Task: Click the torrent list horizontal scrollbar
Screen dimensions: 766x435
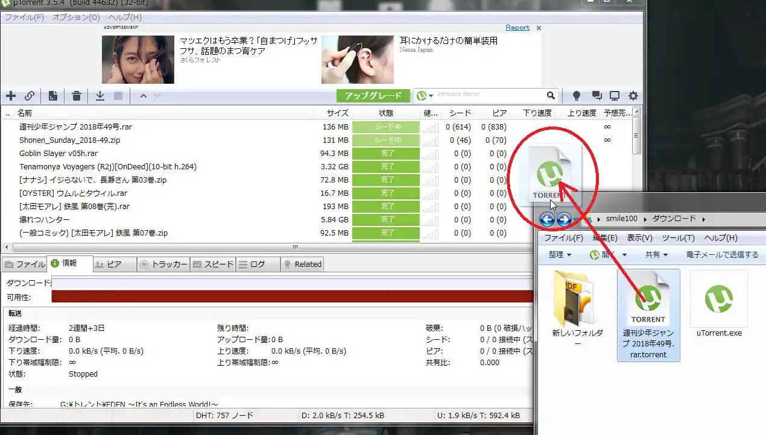Action: coord(296,247)
